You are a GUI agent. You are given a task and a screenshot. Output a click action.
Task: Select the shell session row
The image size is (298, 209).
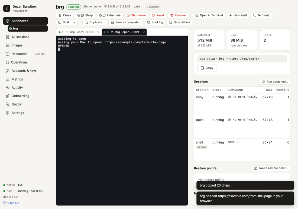242,150
